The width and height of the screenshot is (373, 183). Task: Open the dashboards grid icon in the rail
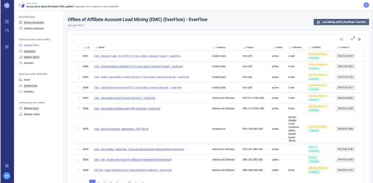pos(7,21)
